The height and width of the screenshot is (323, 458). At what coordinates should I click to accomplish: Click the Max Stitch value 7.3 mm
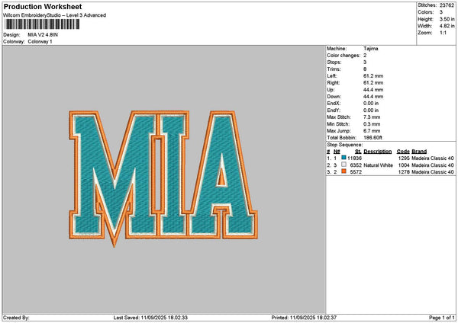tap(372, 117)
